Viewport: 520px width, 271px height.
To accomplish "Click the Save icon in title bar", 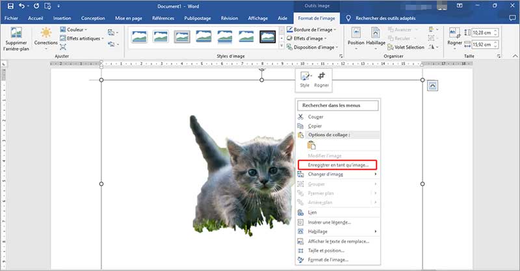I will pyautogui.click(x=8, y=6).
